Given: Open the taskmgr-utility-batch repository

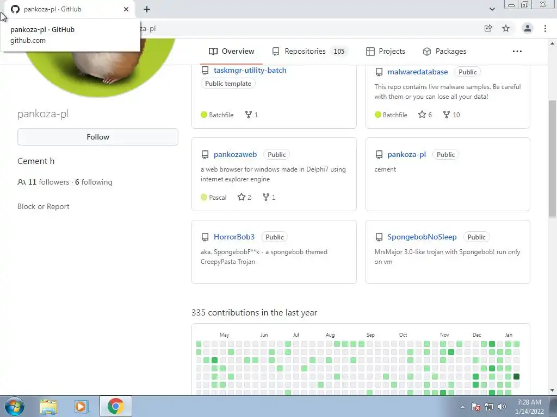Looking at the screenshot, I should (x=250, y=70).
